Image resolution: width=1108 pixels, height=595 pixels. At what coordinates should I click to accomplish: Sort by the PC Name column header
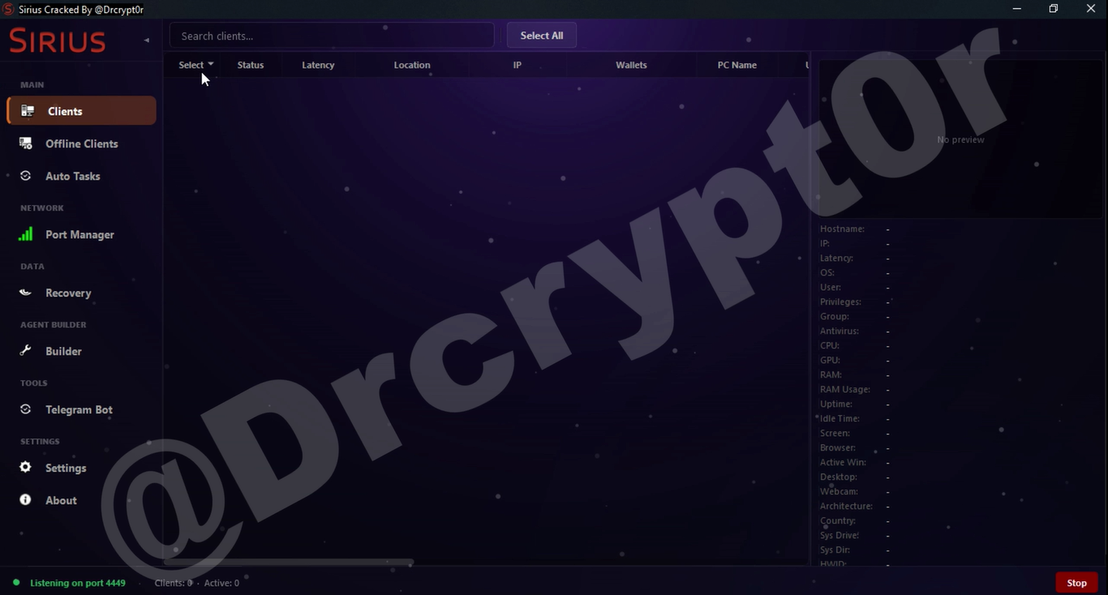tap(737, 65)
